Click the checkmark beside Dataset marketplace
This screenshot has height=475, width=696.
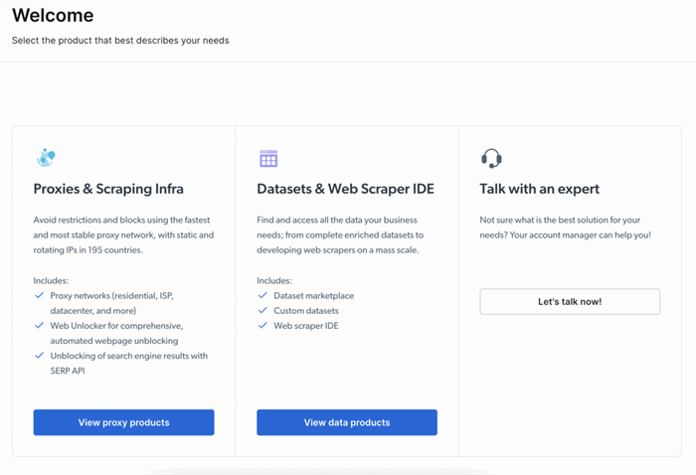[262, 295]
